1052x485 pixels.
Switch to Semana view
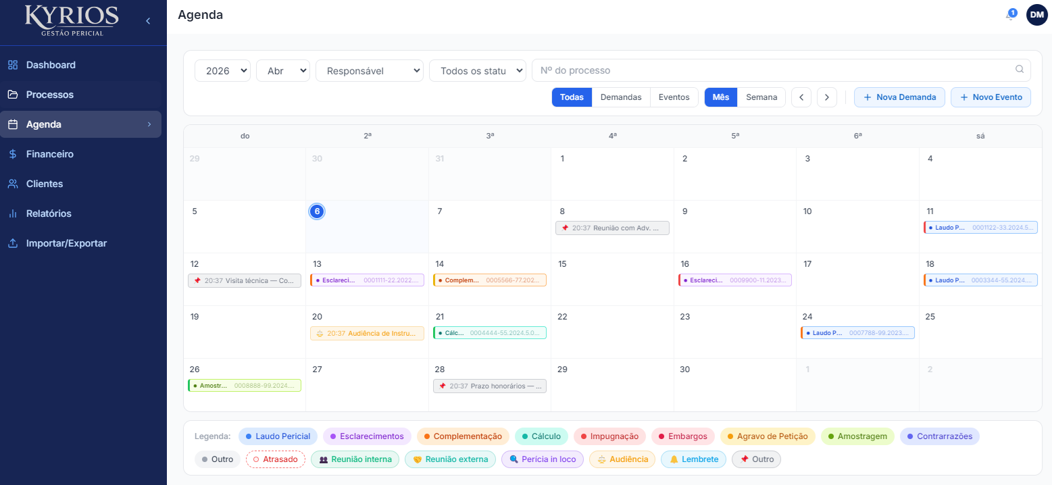761,97
